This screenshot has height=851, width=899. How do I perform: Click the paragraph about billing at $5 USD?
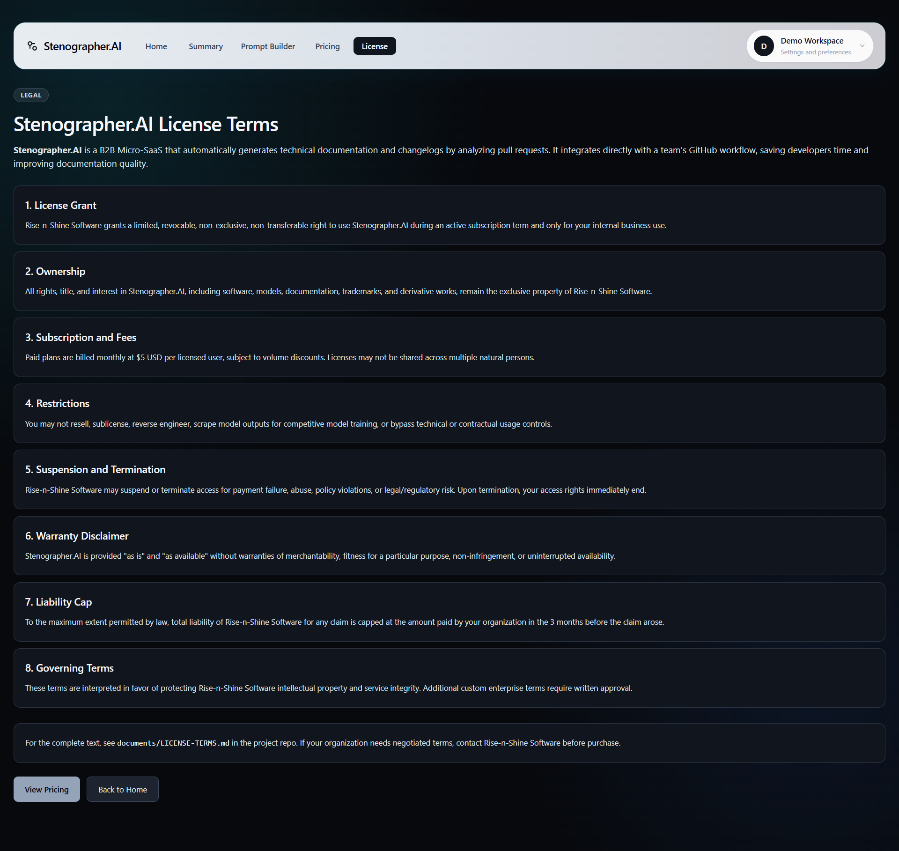(x=280, y=357)
